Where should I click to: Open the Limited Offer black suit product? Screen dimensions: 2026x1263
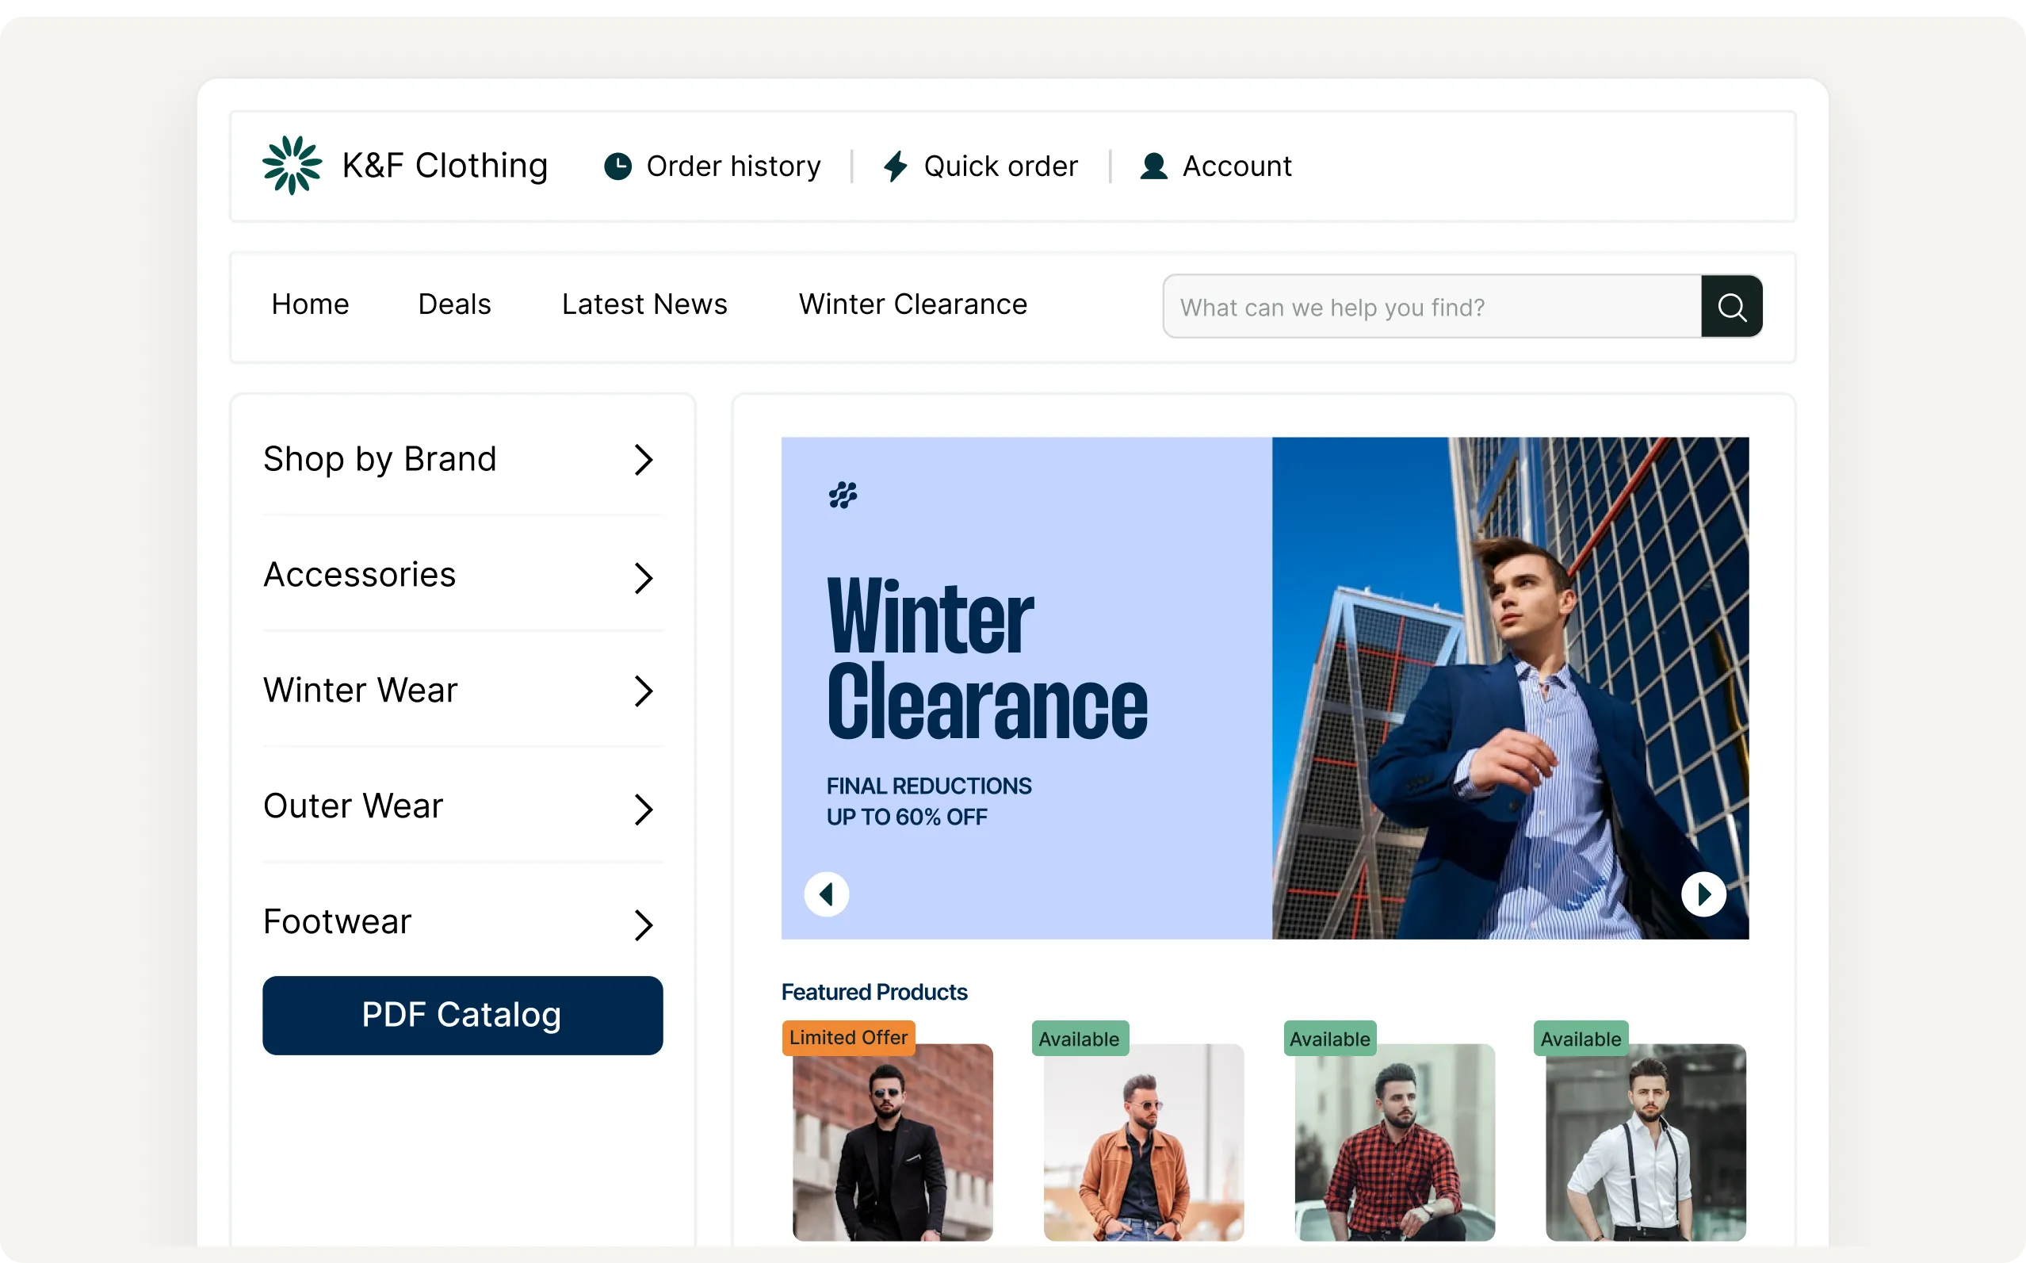tap(892, 1142)
